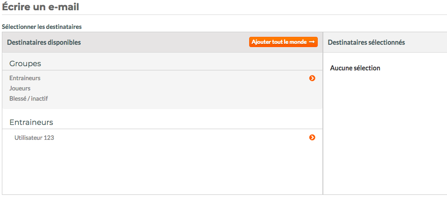Click white arrow inside Ajouter tout le monde

point(312,42)
